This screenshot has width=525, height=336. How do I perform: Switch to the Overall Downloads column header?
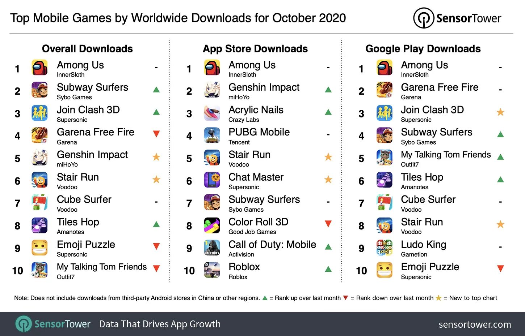[x=87, y=48]
